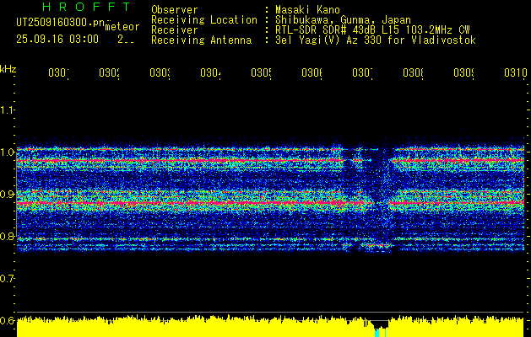Select location text Shibukawa, Gunma, Japan
The height and width of the screenshot is (337, 531).
(x=343, y=20)
